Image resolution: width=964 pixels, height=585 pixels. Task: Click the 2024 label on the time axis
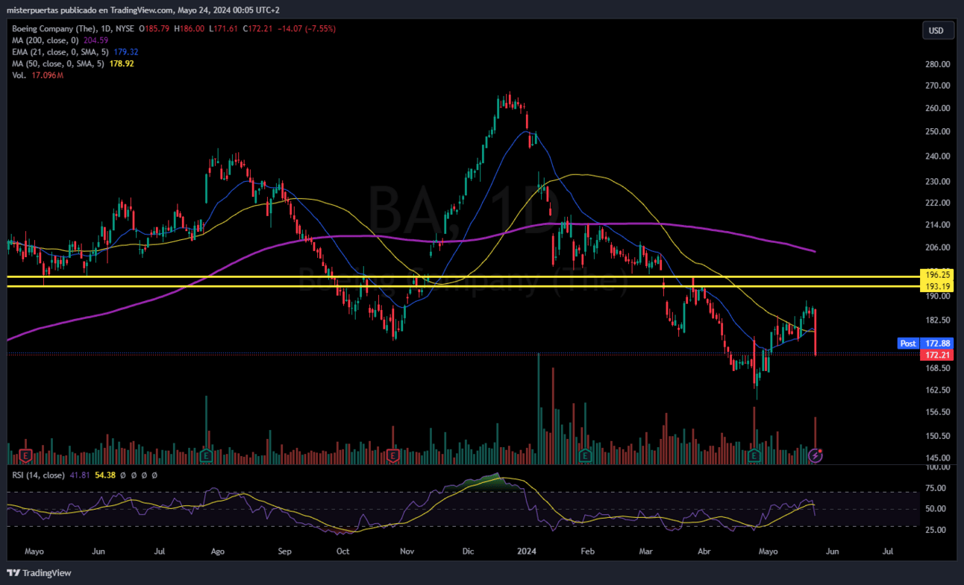(x=528, y=552)
